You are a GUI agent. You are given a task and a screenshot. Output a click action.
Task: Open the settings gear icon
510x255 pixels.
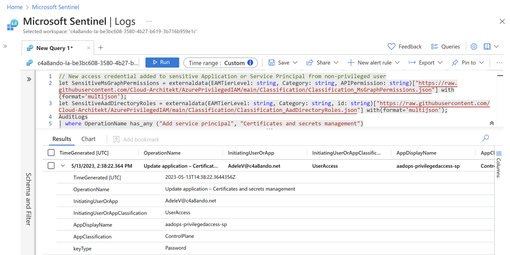click(x=474, y=47)
